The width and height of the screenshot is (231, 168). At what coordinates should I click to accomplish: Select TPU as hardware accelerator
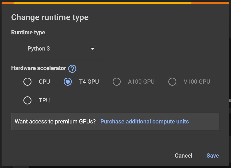(27, 100)
